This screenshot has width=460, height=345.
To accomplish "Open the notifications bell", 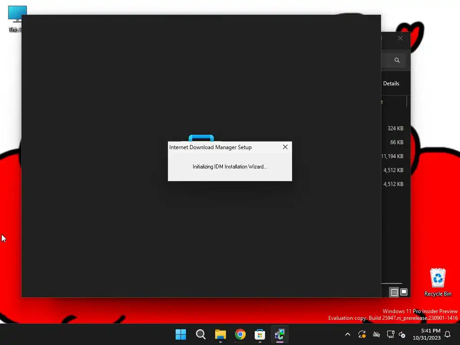I will point(447,334).
